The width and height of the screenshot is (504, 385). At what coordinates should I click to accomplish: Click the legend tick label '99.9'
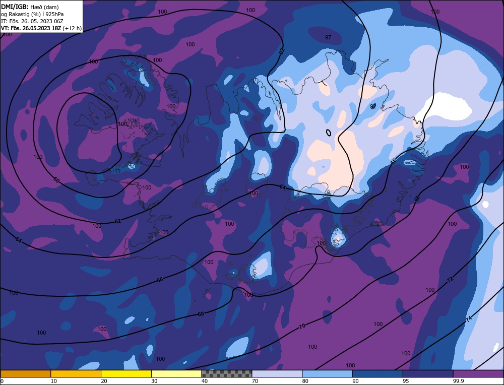[x=458, y=381]
